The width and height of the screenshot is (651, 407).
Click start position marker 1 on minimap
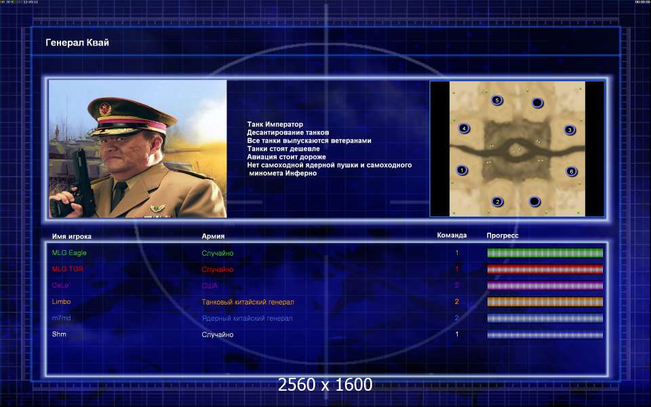(x=462, y=170)
